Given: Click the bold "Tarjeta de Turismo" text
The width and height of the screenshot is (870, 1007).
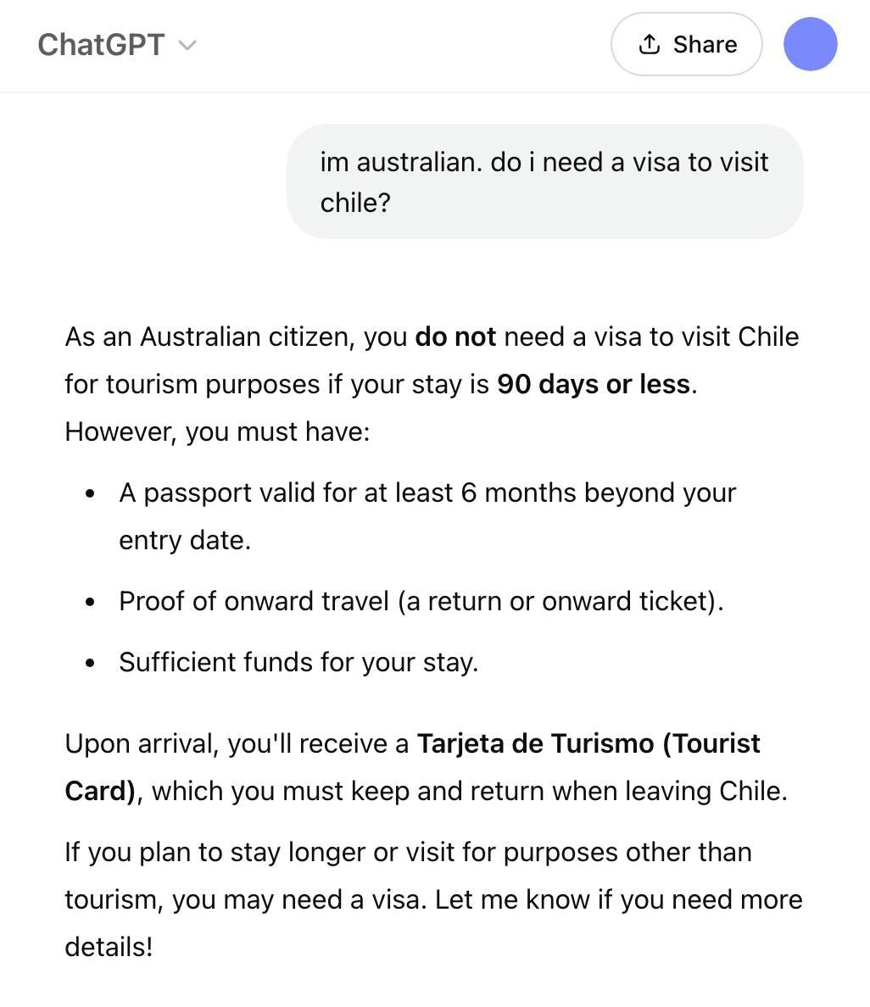Looking at the screenshot, I should 535,744.
